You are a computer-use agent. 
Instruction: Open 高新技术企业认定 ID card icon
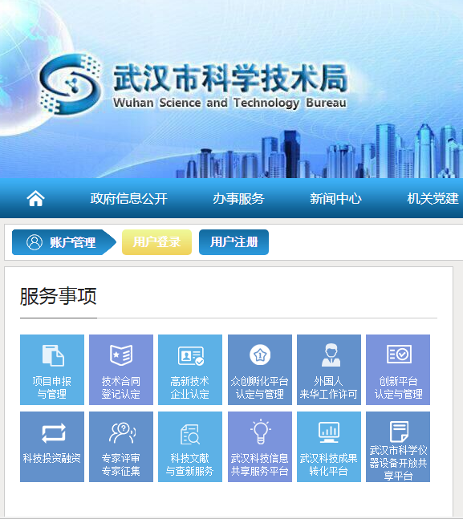[x=191, y=356]
